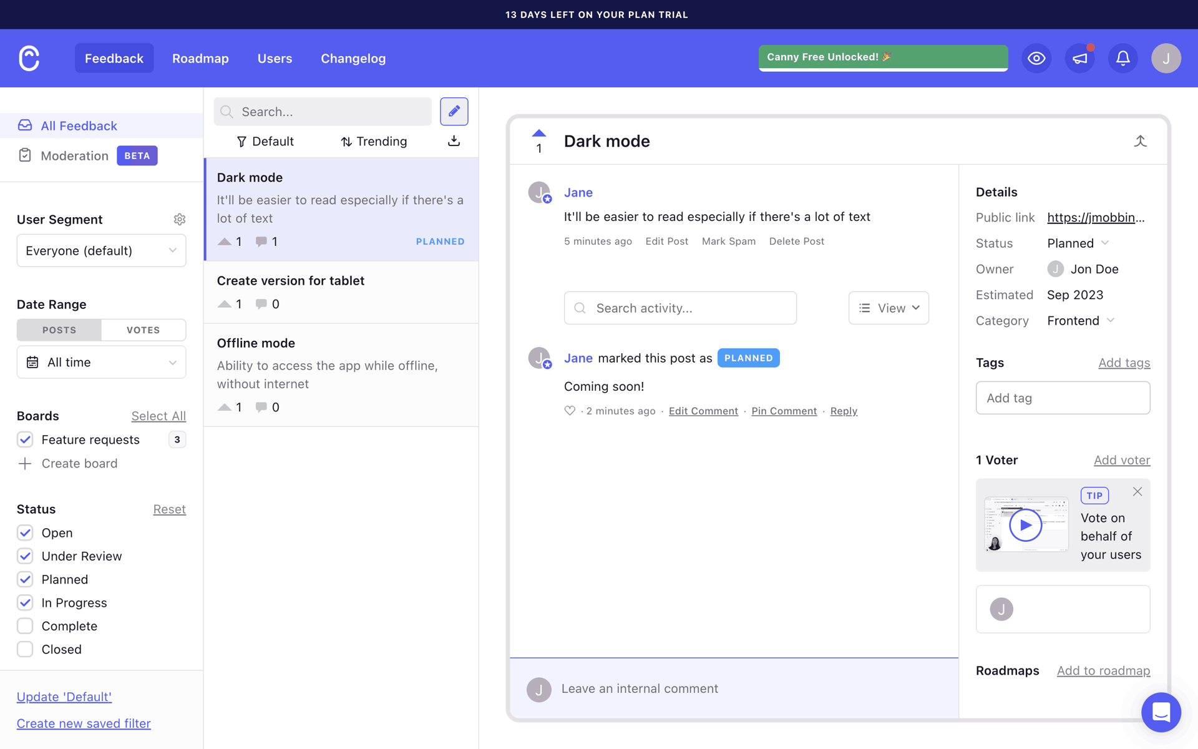The height and width of the screenshot is (749, 1198).
Task: Switch date range to Posts
Action: 59,330
